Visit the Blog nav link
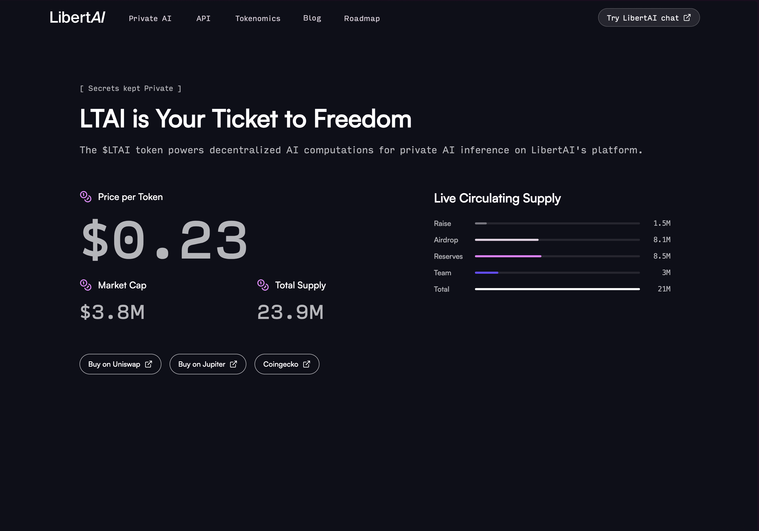Image resolution: width=759 pixels, height=531 pixels. (x=312, y=18)
